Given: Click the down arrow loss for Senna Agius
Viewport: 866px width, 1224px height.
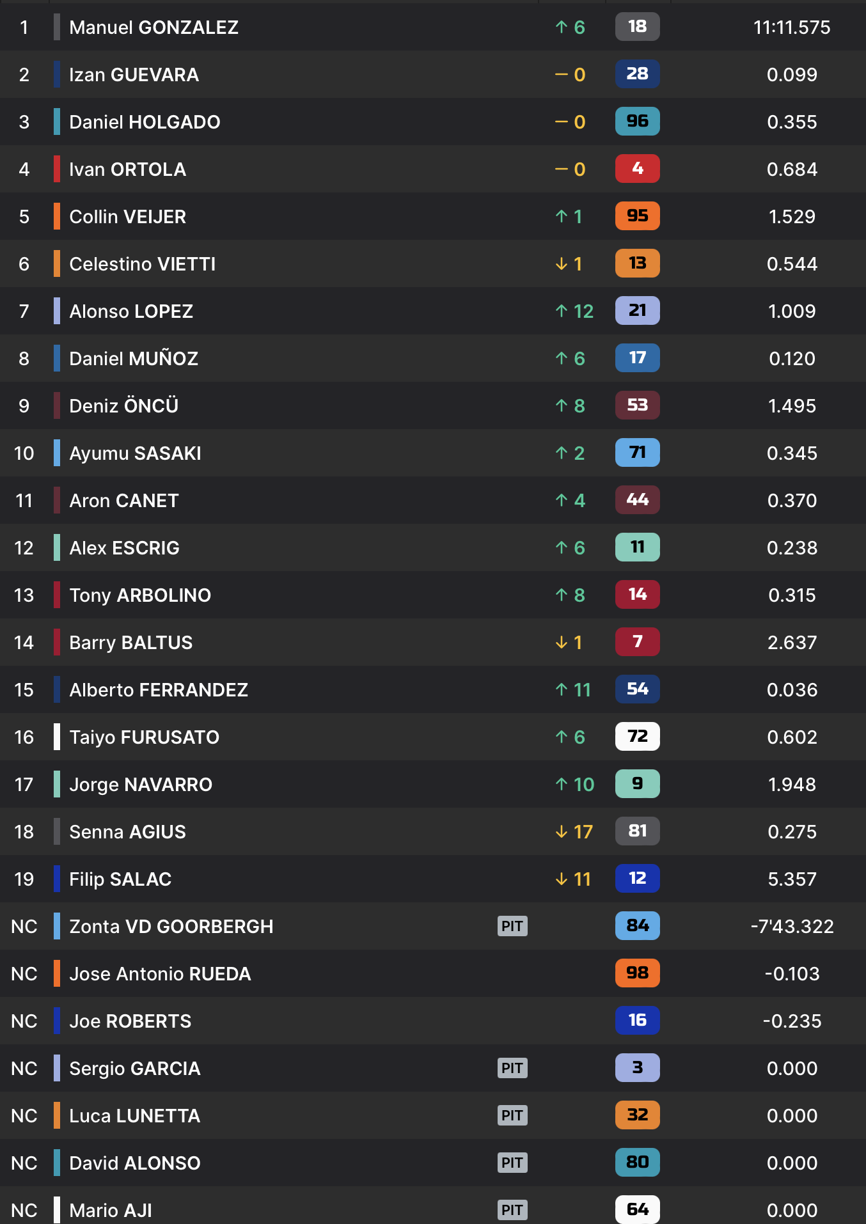Looking at the screenshot, I should point(574,832).
